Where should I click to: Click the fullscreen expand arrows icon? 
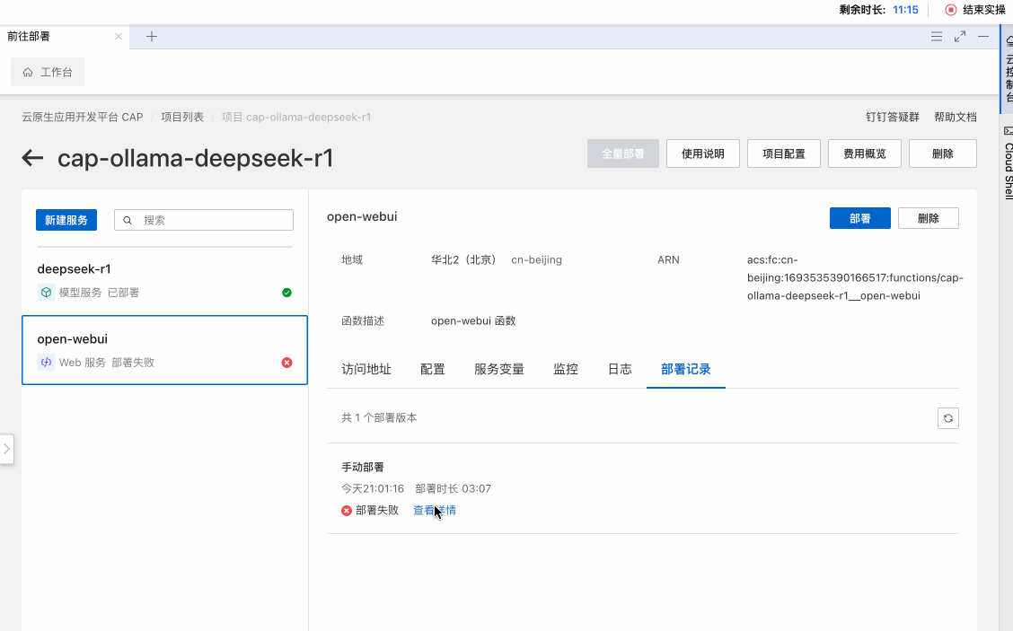coord(960,37)
